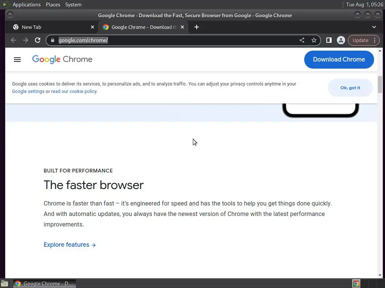Accept cookies with Ok, got it
Viewport: 385px width, 288px height.
pyautogui.click(x=350, y=88)
